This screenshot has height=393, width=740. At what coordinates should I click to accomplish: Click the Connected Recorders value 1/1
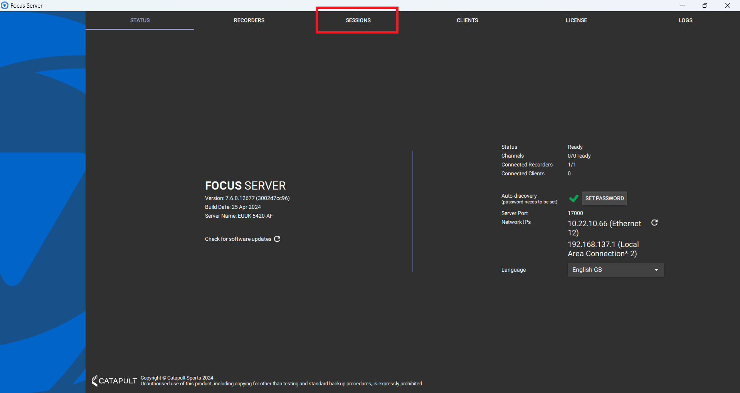pyautogui.click(x=572, y=165)
